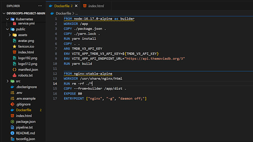Click the ENTRYPOINT instruction on line 17
The width and height of the screenshot is (253, 142).
point(105,98)
